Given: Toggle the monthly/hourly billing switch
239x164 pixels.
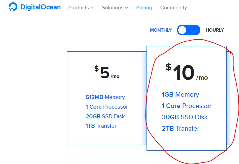Looking at the screenshot, I should point(189,30).
